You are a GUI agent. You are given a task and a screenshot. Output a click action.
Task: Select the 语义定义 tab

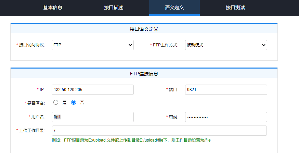tap(174, 8)
